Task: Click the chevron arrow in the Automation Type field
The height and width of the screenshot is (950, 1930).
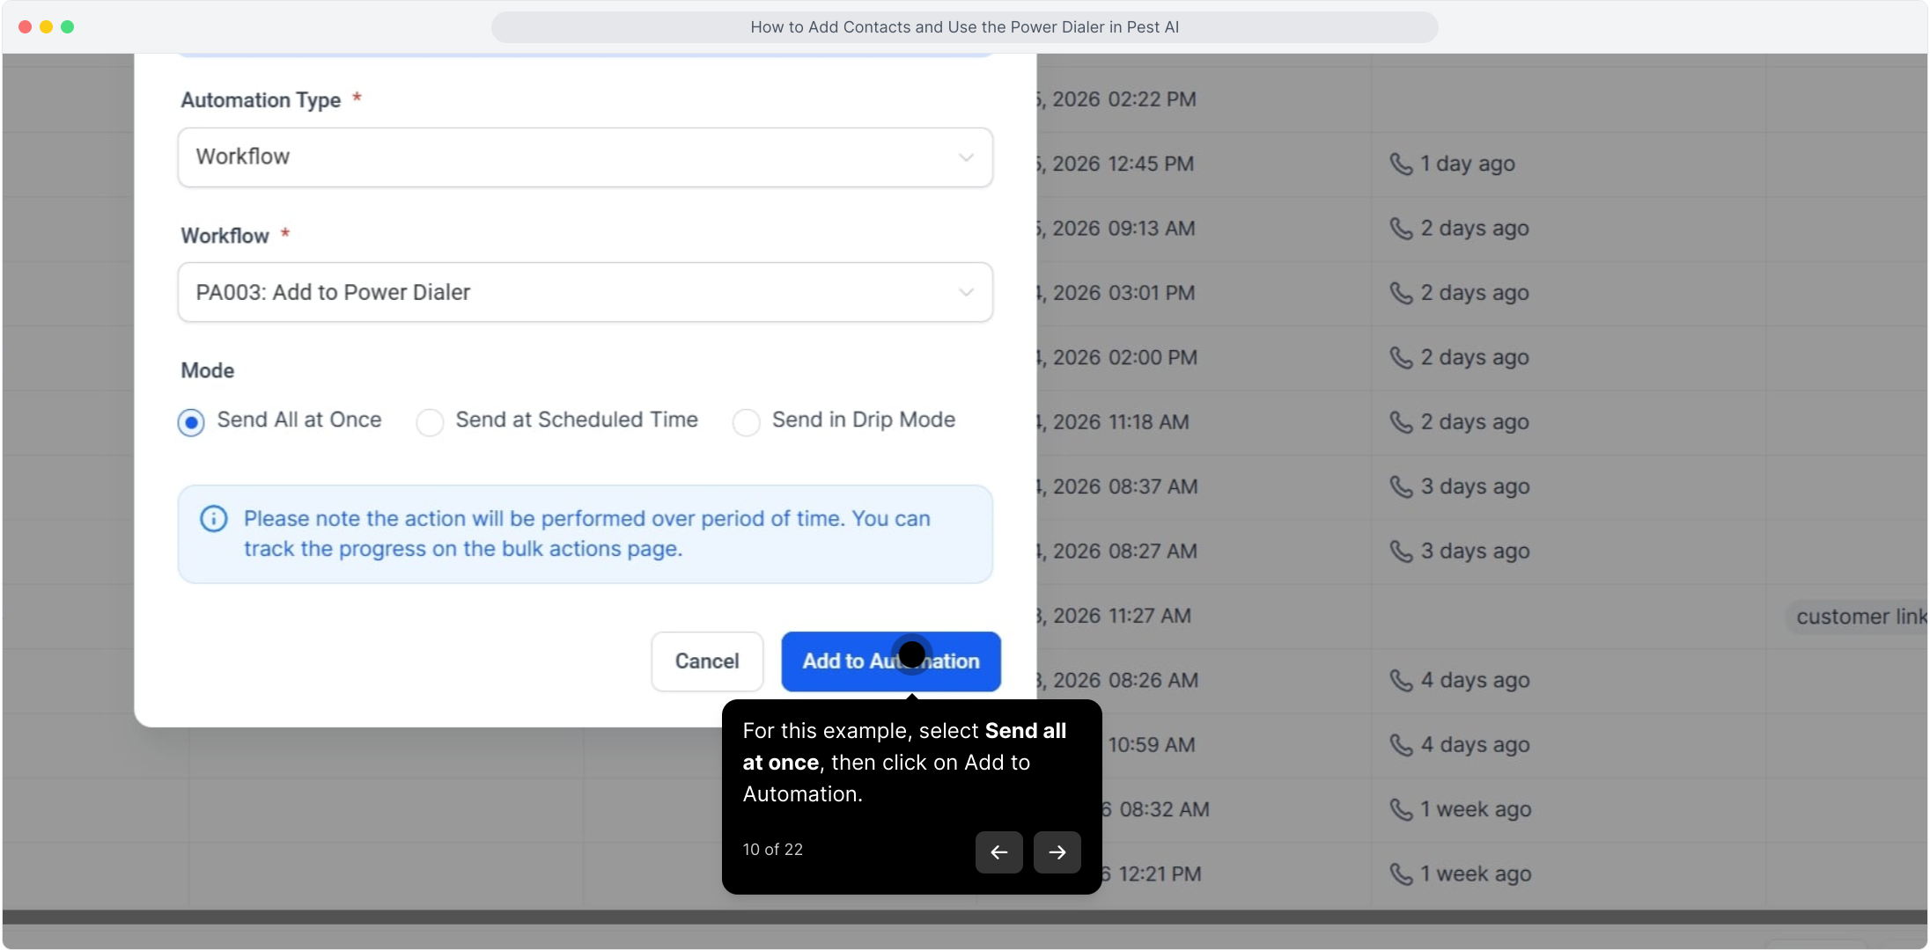Action: tap(966, 157)
